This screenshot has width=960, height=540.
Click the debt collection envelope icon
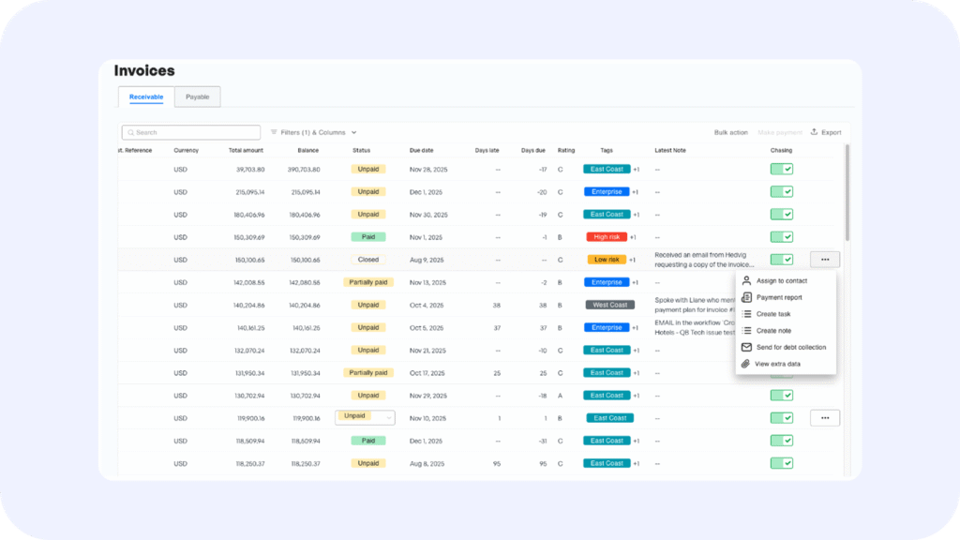[746, 347]
